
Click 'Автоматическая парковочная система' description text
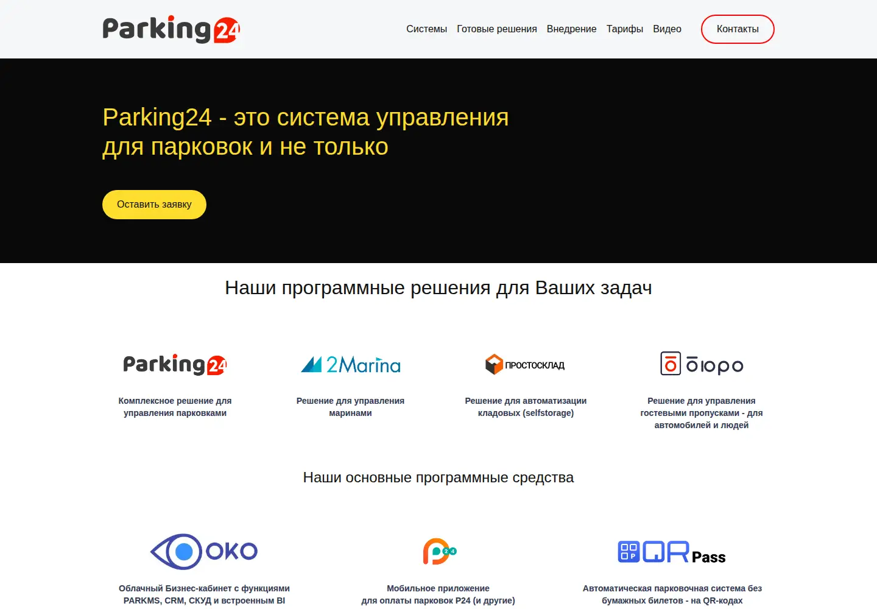[x=672, y=594]
